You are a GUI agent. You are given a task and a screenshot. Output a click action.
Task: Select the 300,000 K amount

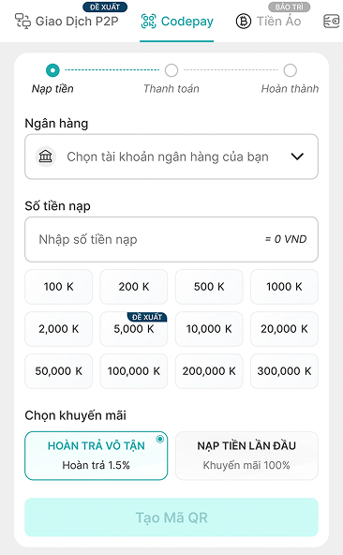284,371
